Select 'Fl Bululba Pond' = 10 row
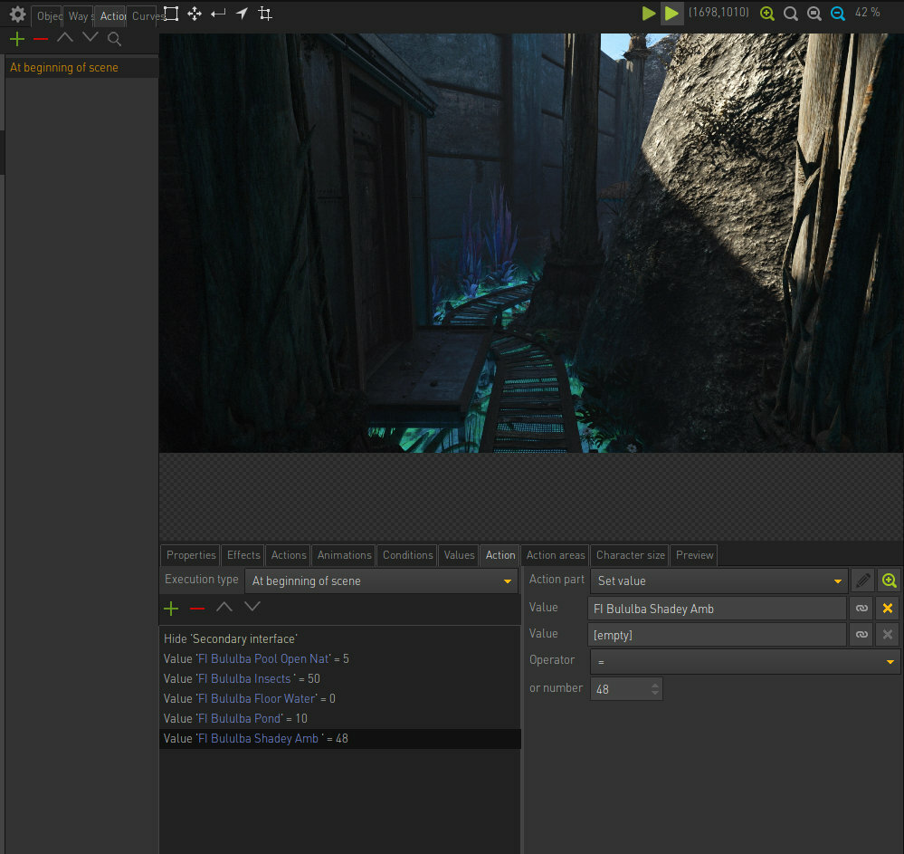This screenshot has height=854, width=904. click(339, 718)
